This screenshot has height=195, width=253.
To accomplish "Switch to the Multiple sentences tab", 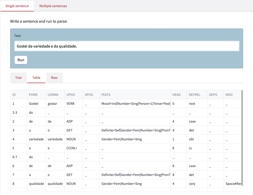I will [53, 6].
